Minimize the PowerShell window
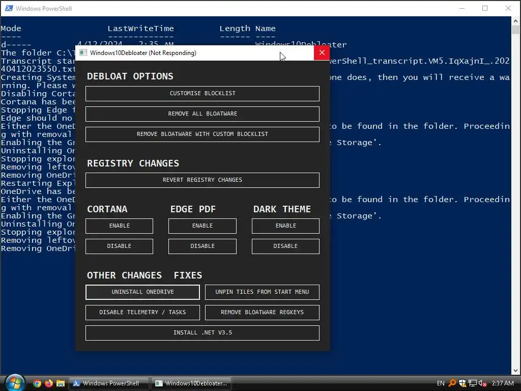 462,8
